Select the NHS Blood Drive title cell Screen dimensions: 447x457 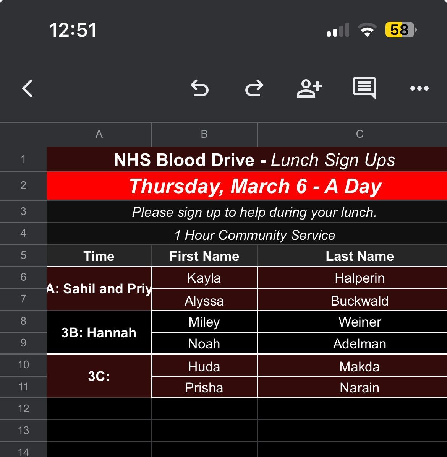pos(255,160)
